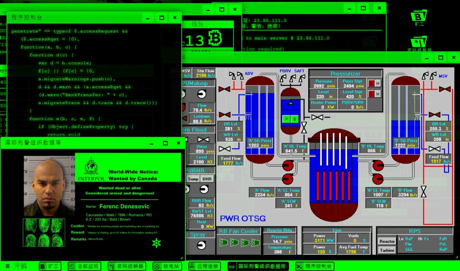Switch to 矿工 on the taskbar
This screenshot has width=460, height=271.
[x=50, y=266]
